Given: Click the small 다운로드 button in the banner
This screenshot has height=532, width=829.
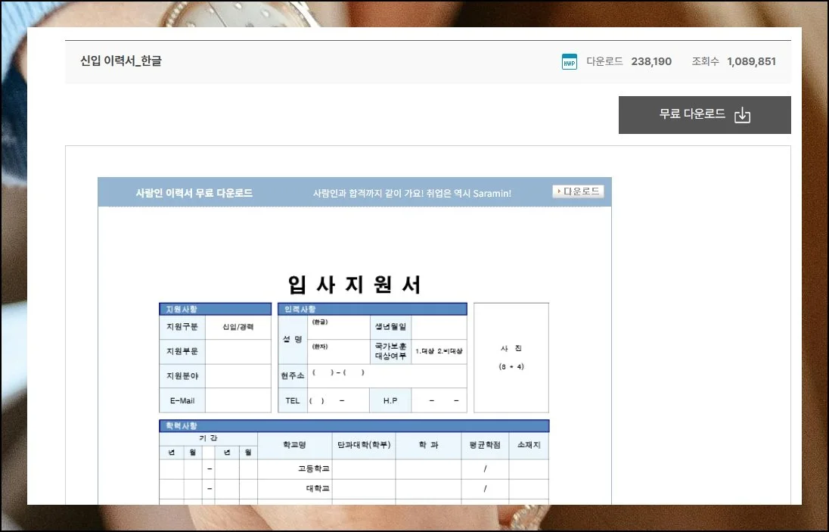Looking at the screenshot, I should (578, 191).
